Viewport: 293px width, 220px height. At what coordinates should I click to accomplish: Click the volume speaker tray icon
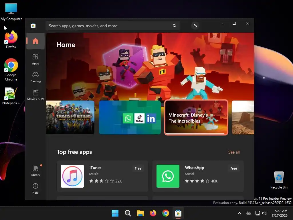click(264, 213)
